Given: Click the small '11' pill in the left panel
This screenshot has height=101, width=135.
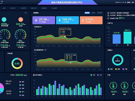Looking at the screenshot, I should pyautogui.click(x=26, y=13).
